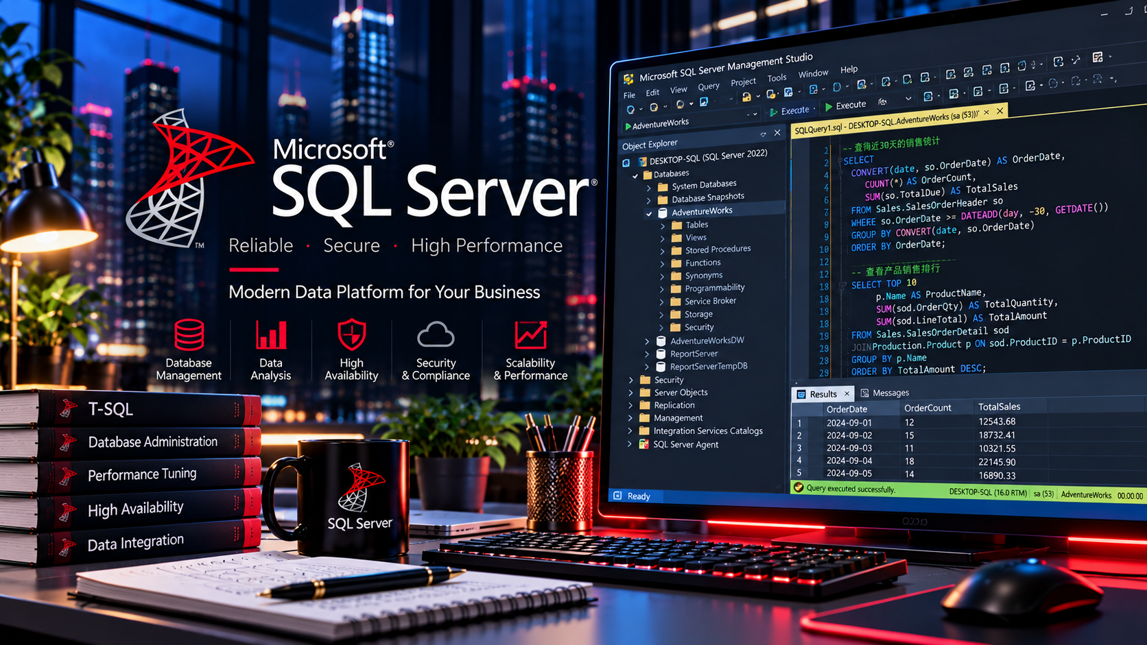Click the Integration Services Catalogs folder icon

click(x=644, y=431)
